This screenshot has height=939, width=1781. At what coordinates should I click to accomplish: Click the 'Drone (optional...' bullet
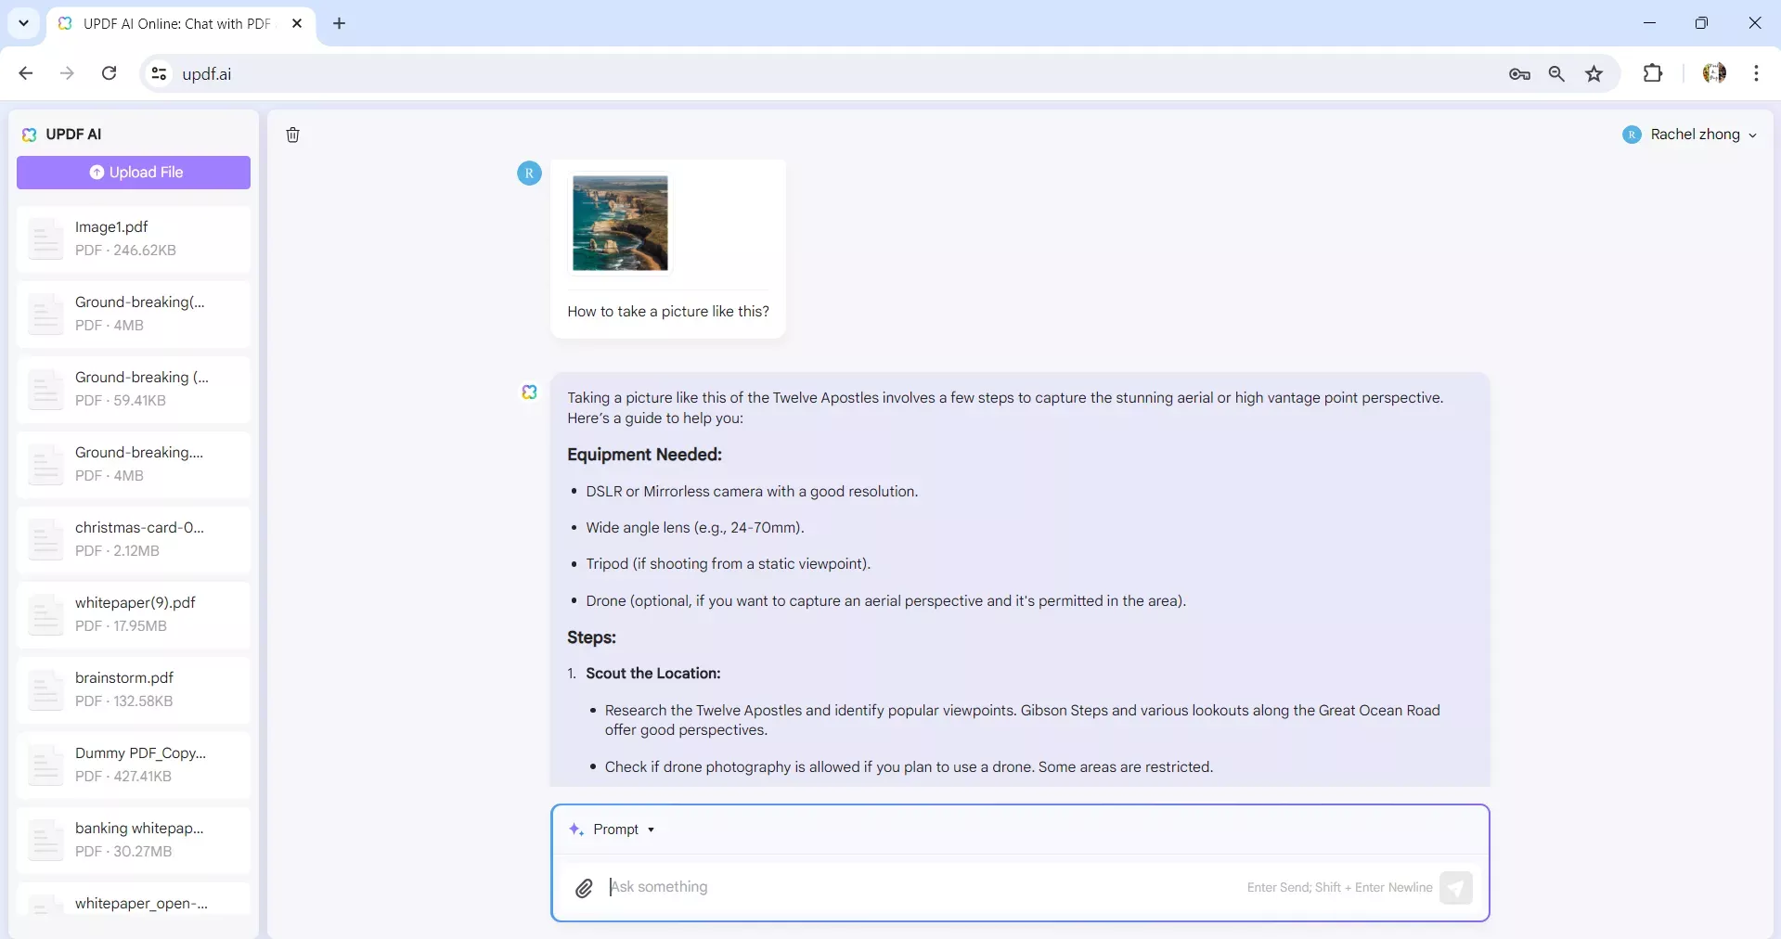(886, 601)
